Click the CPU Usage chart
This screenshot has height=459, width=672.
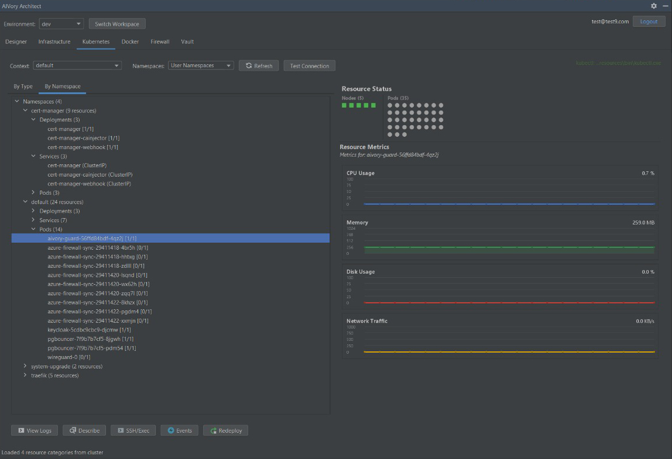pos(500,188)
